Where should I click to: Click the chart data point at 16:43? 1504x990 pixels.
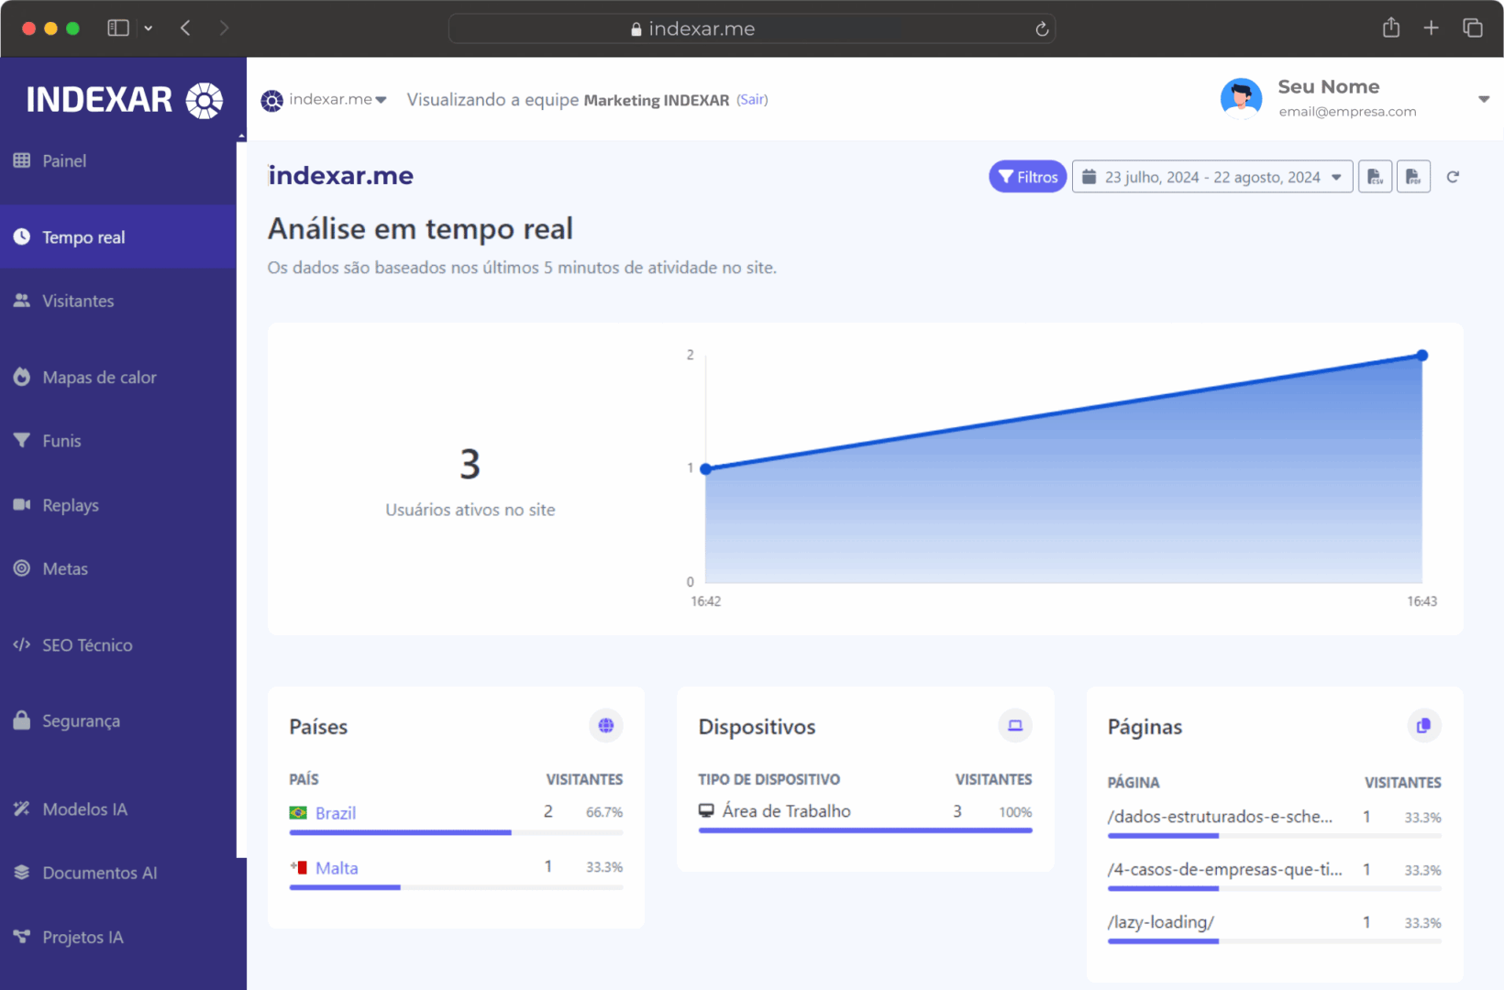(1421, 356)
